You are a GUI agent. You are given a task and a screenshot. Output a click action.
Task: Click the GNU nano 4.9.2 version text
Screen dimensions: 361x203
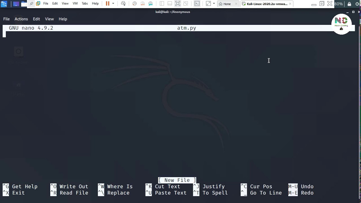point(31,28)
